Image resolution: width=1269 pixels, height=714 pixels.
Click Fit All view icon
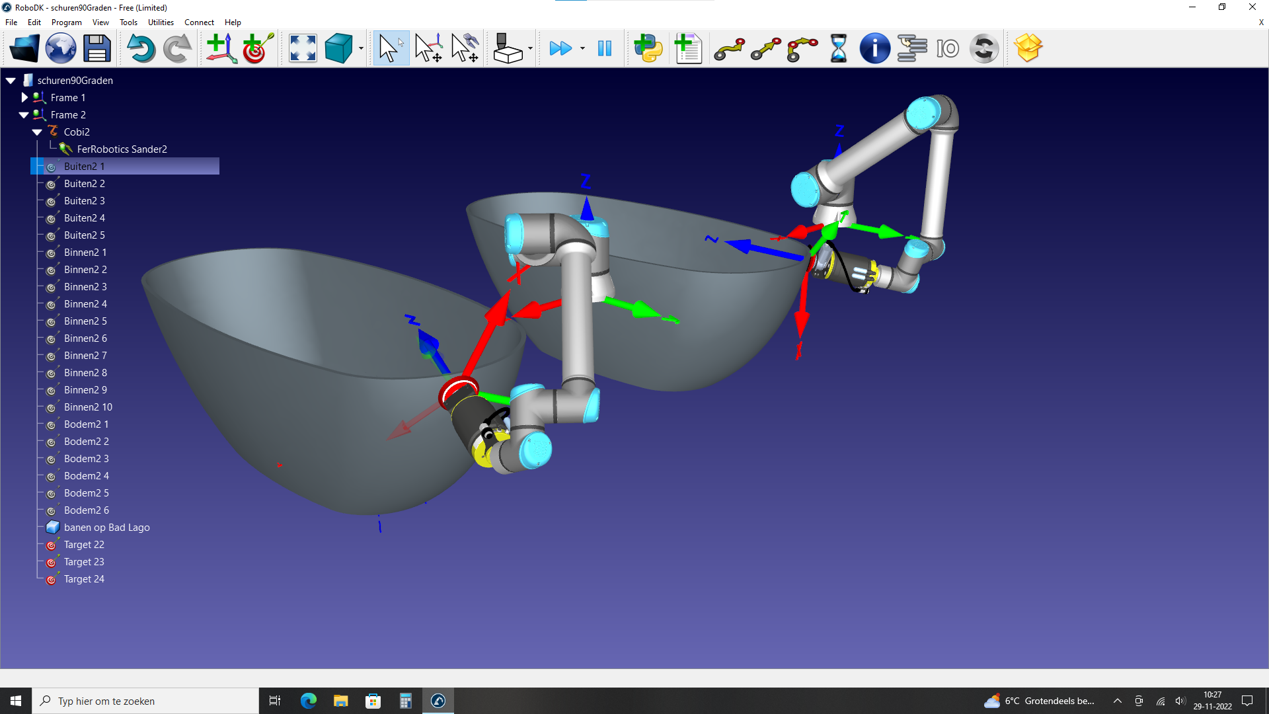[x=303, y=48]
